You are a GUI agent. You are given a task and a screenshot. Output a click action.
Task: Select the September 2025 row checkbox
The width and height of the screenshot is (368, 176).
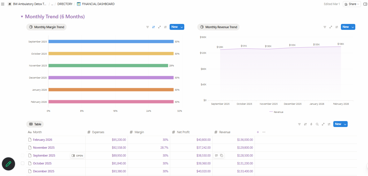[x=23, y=155]
